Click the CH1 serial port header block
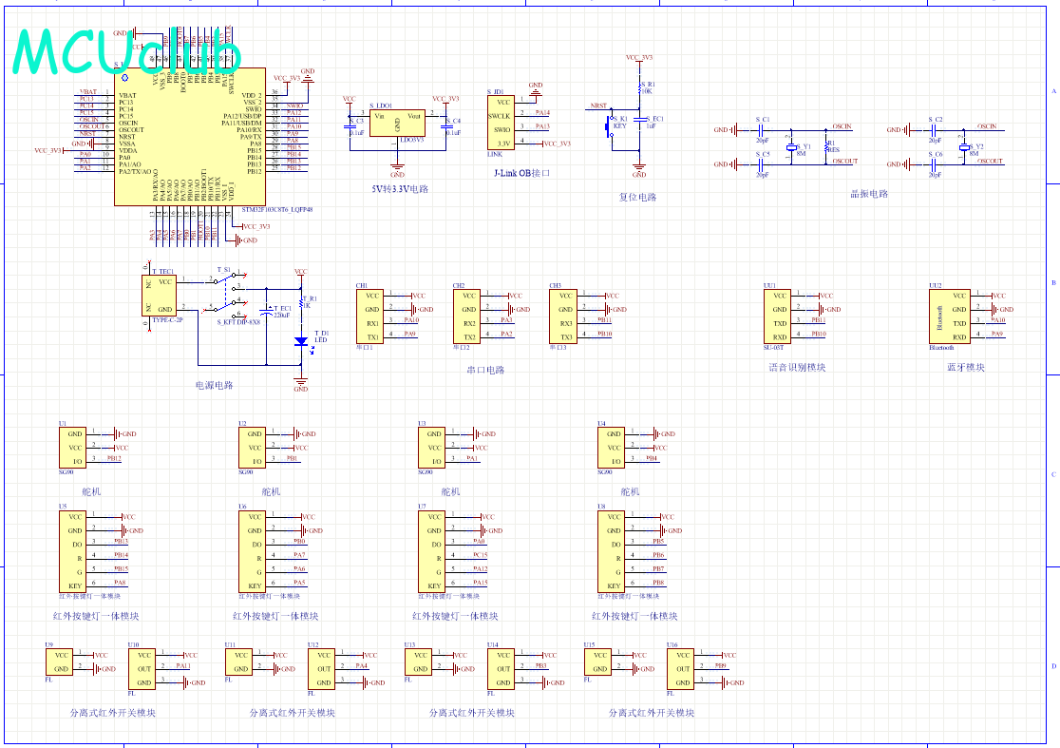This screenshot has width=1060, height=748. [x=369, y=316]
